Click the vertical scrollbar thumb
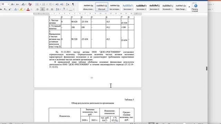This screenshot has height=124, width=221. (206, 69)
